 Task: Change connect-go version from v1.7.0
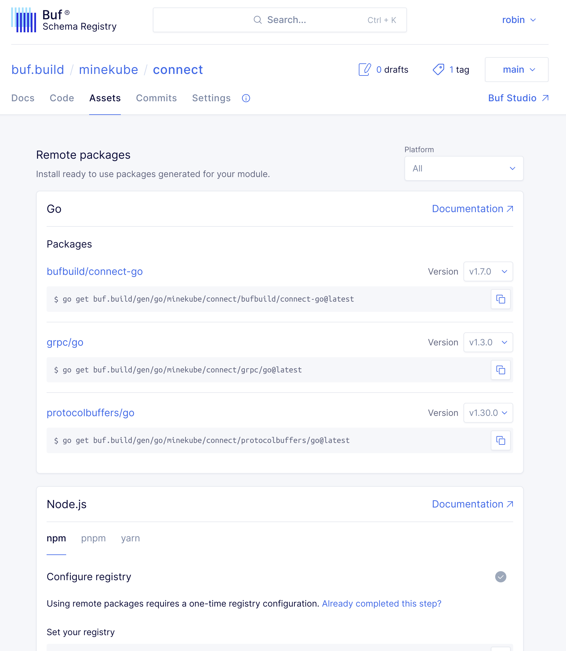(488, 271)
